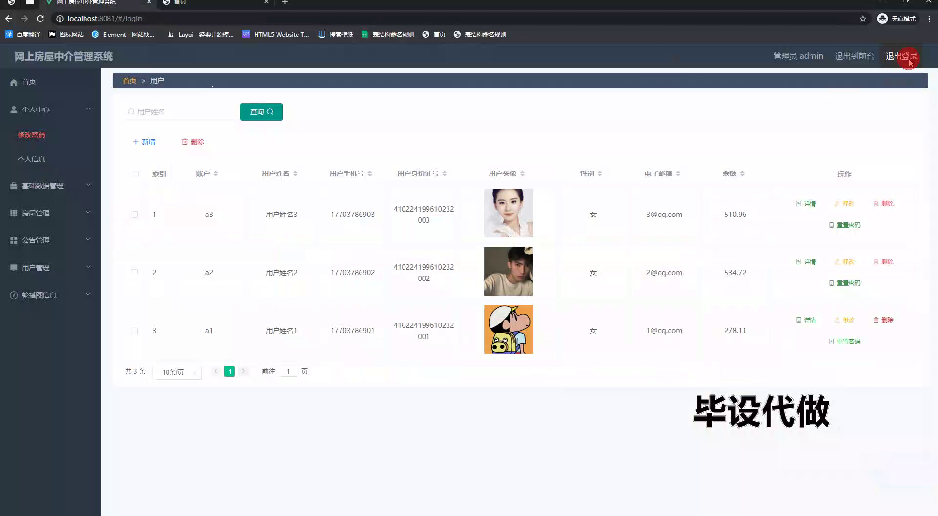Screen dimensions: 938x516
Task: Expand the 公告管理 sidebar menu
Action: pos(50,240)
